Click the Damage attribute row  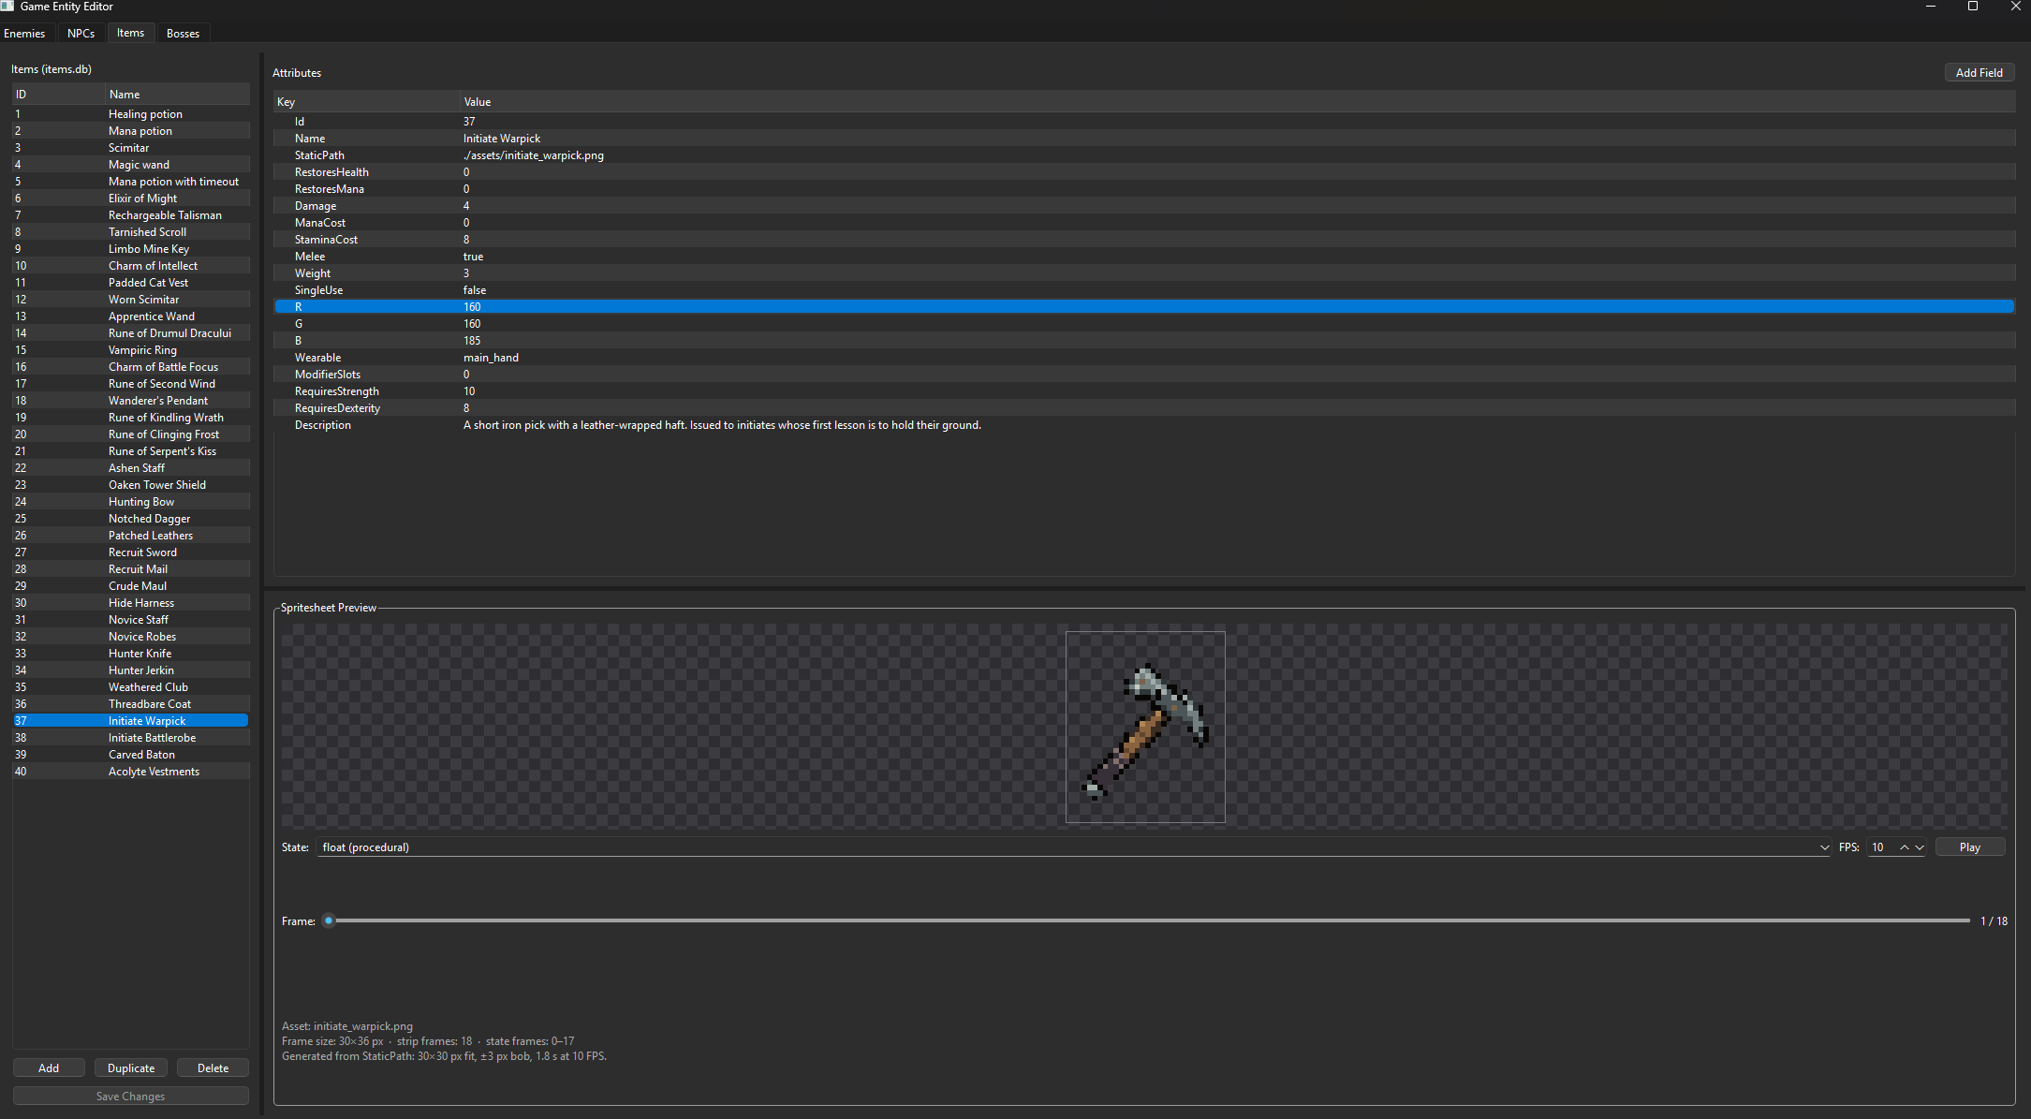[x=1144, y=205]
